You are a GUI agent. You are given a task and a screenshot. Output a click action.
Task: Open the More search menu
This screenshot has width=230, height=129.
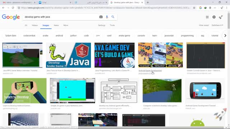65,25
